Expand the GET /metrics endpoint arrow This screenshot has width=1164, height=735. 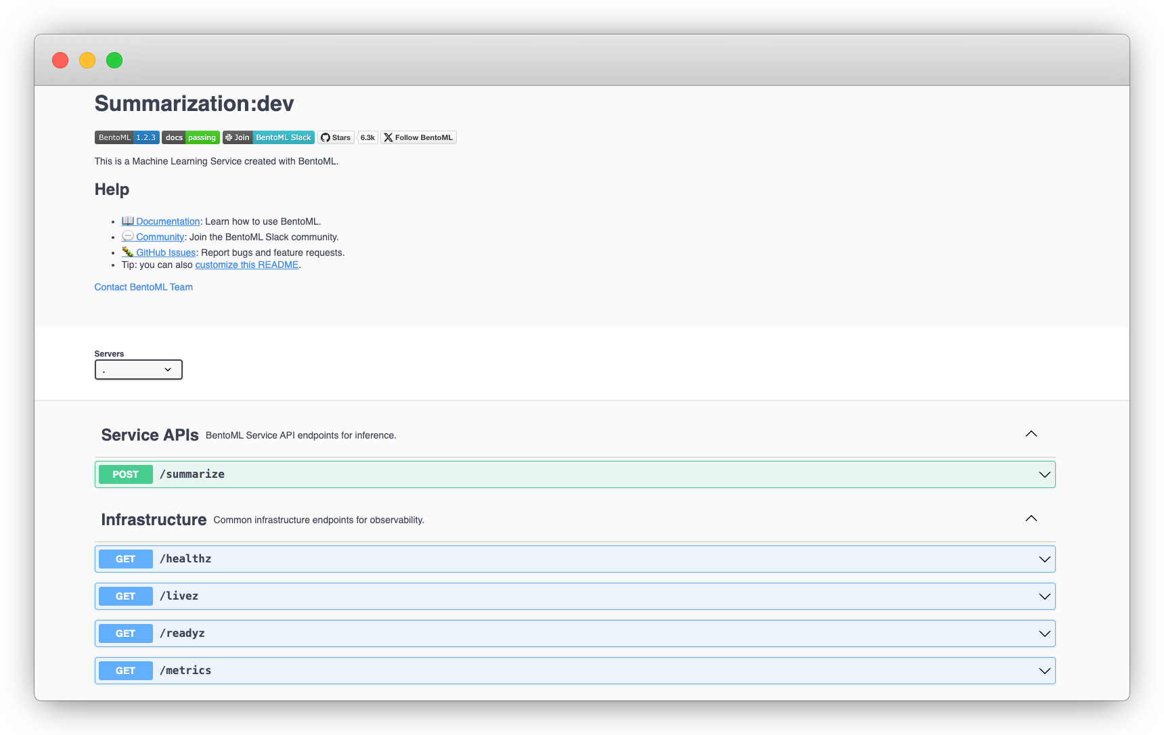click(1045, 671)
